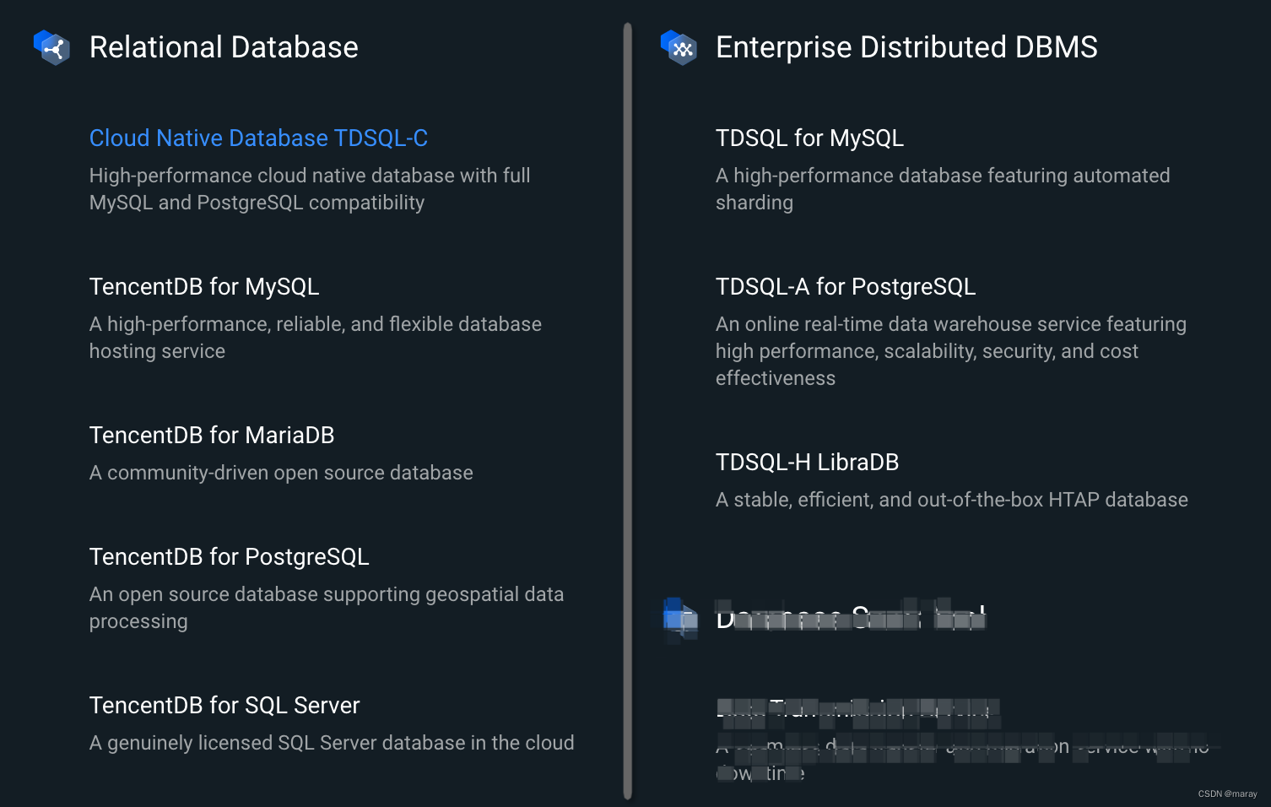Click the automated sharding description text
Viewport: 1271px width, 807px height.
[x=943, y=188]
